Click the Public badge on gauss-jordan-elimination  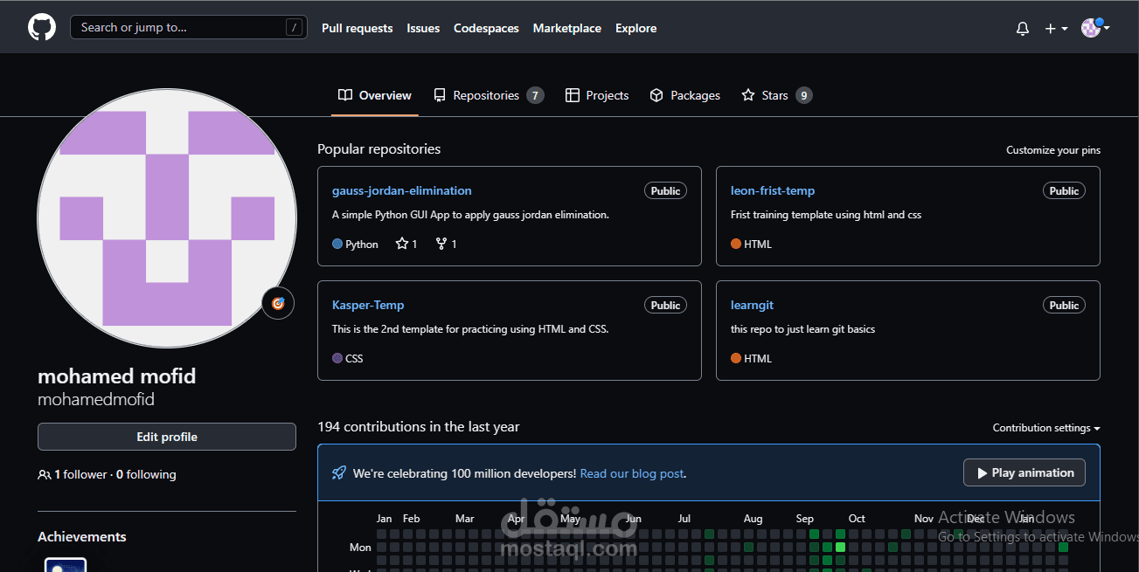[x=665, y=190]
